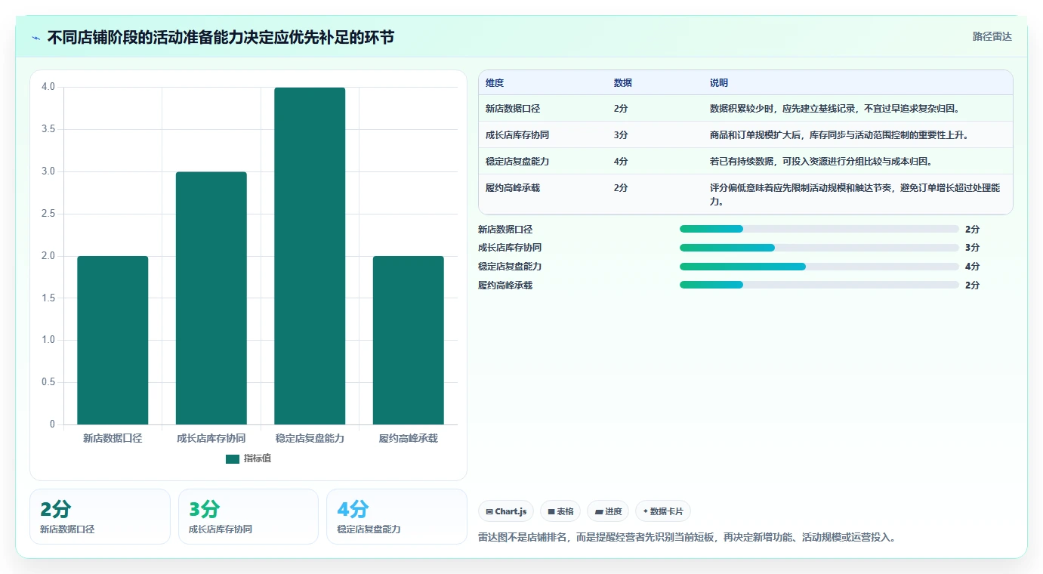The width and height of the screenshot is (1043, 574).
Task: Click the y-axis value 2.5
Action: tap(48, 214)
